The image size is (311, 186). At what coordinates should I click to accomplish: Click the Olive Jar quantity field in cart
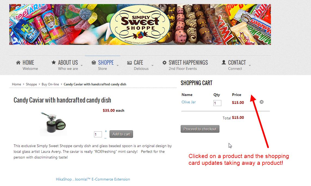[217, 103]
